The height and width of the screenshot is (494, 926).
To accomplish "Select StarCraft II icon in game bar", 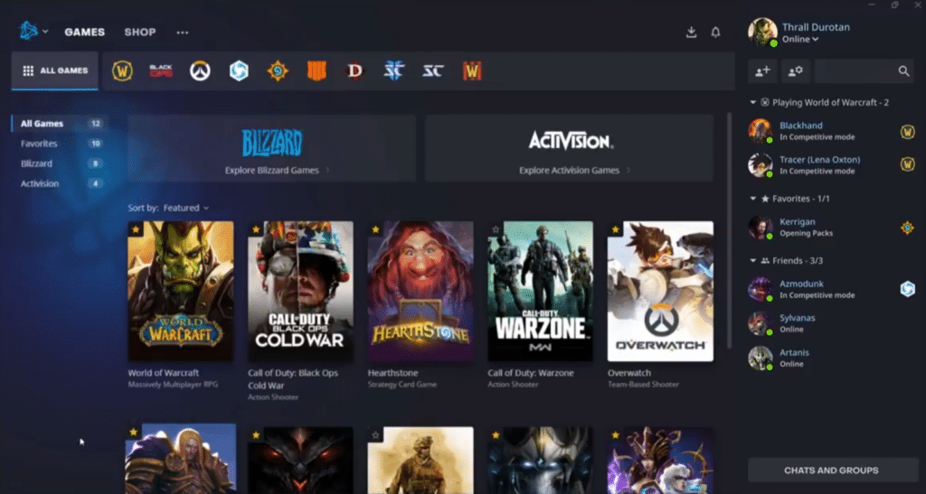I will click(394, 71).
